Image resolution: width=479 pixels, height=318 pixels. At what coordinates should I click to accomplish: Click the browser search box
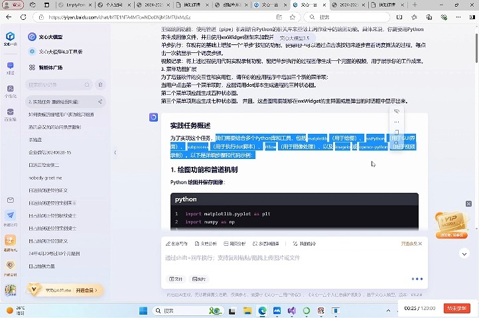347,17
